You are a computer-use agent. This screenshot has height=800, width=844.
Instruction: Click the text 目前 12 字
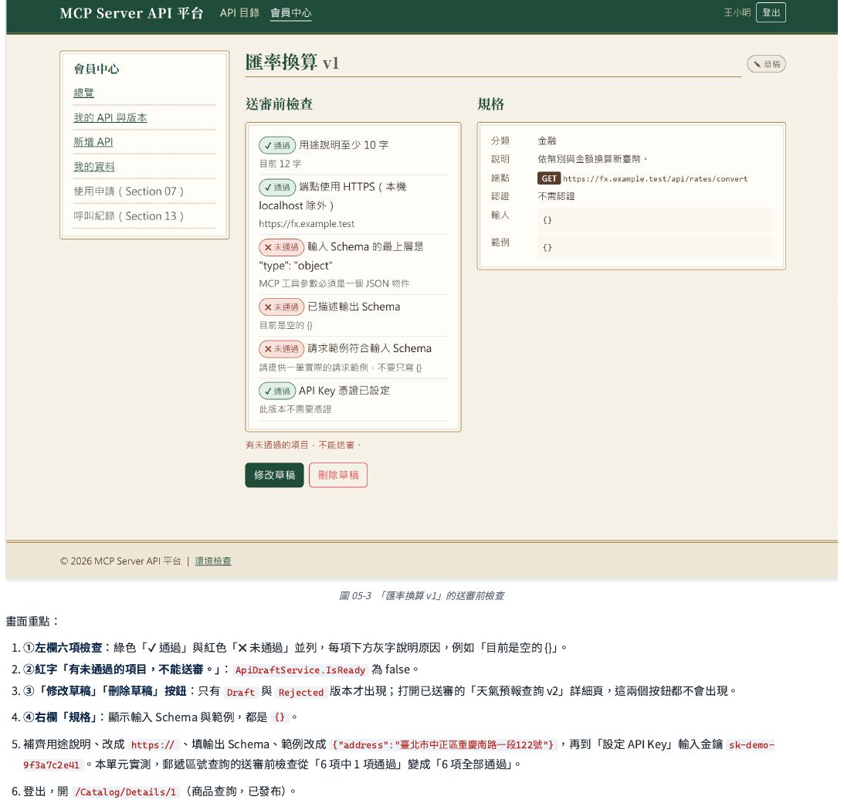(280, 164)
